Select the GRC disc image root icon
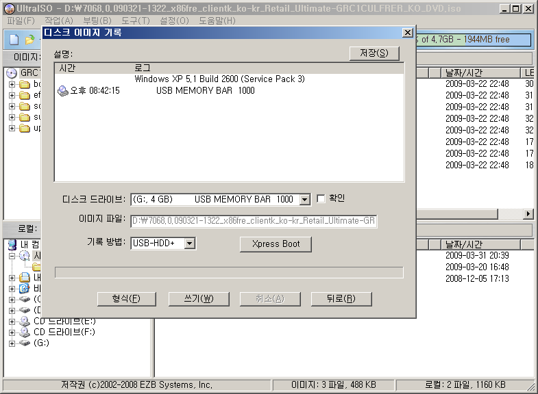 click(12, 73)
